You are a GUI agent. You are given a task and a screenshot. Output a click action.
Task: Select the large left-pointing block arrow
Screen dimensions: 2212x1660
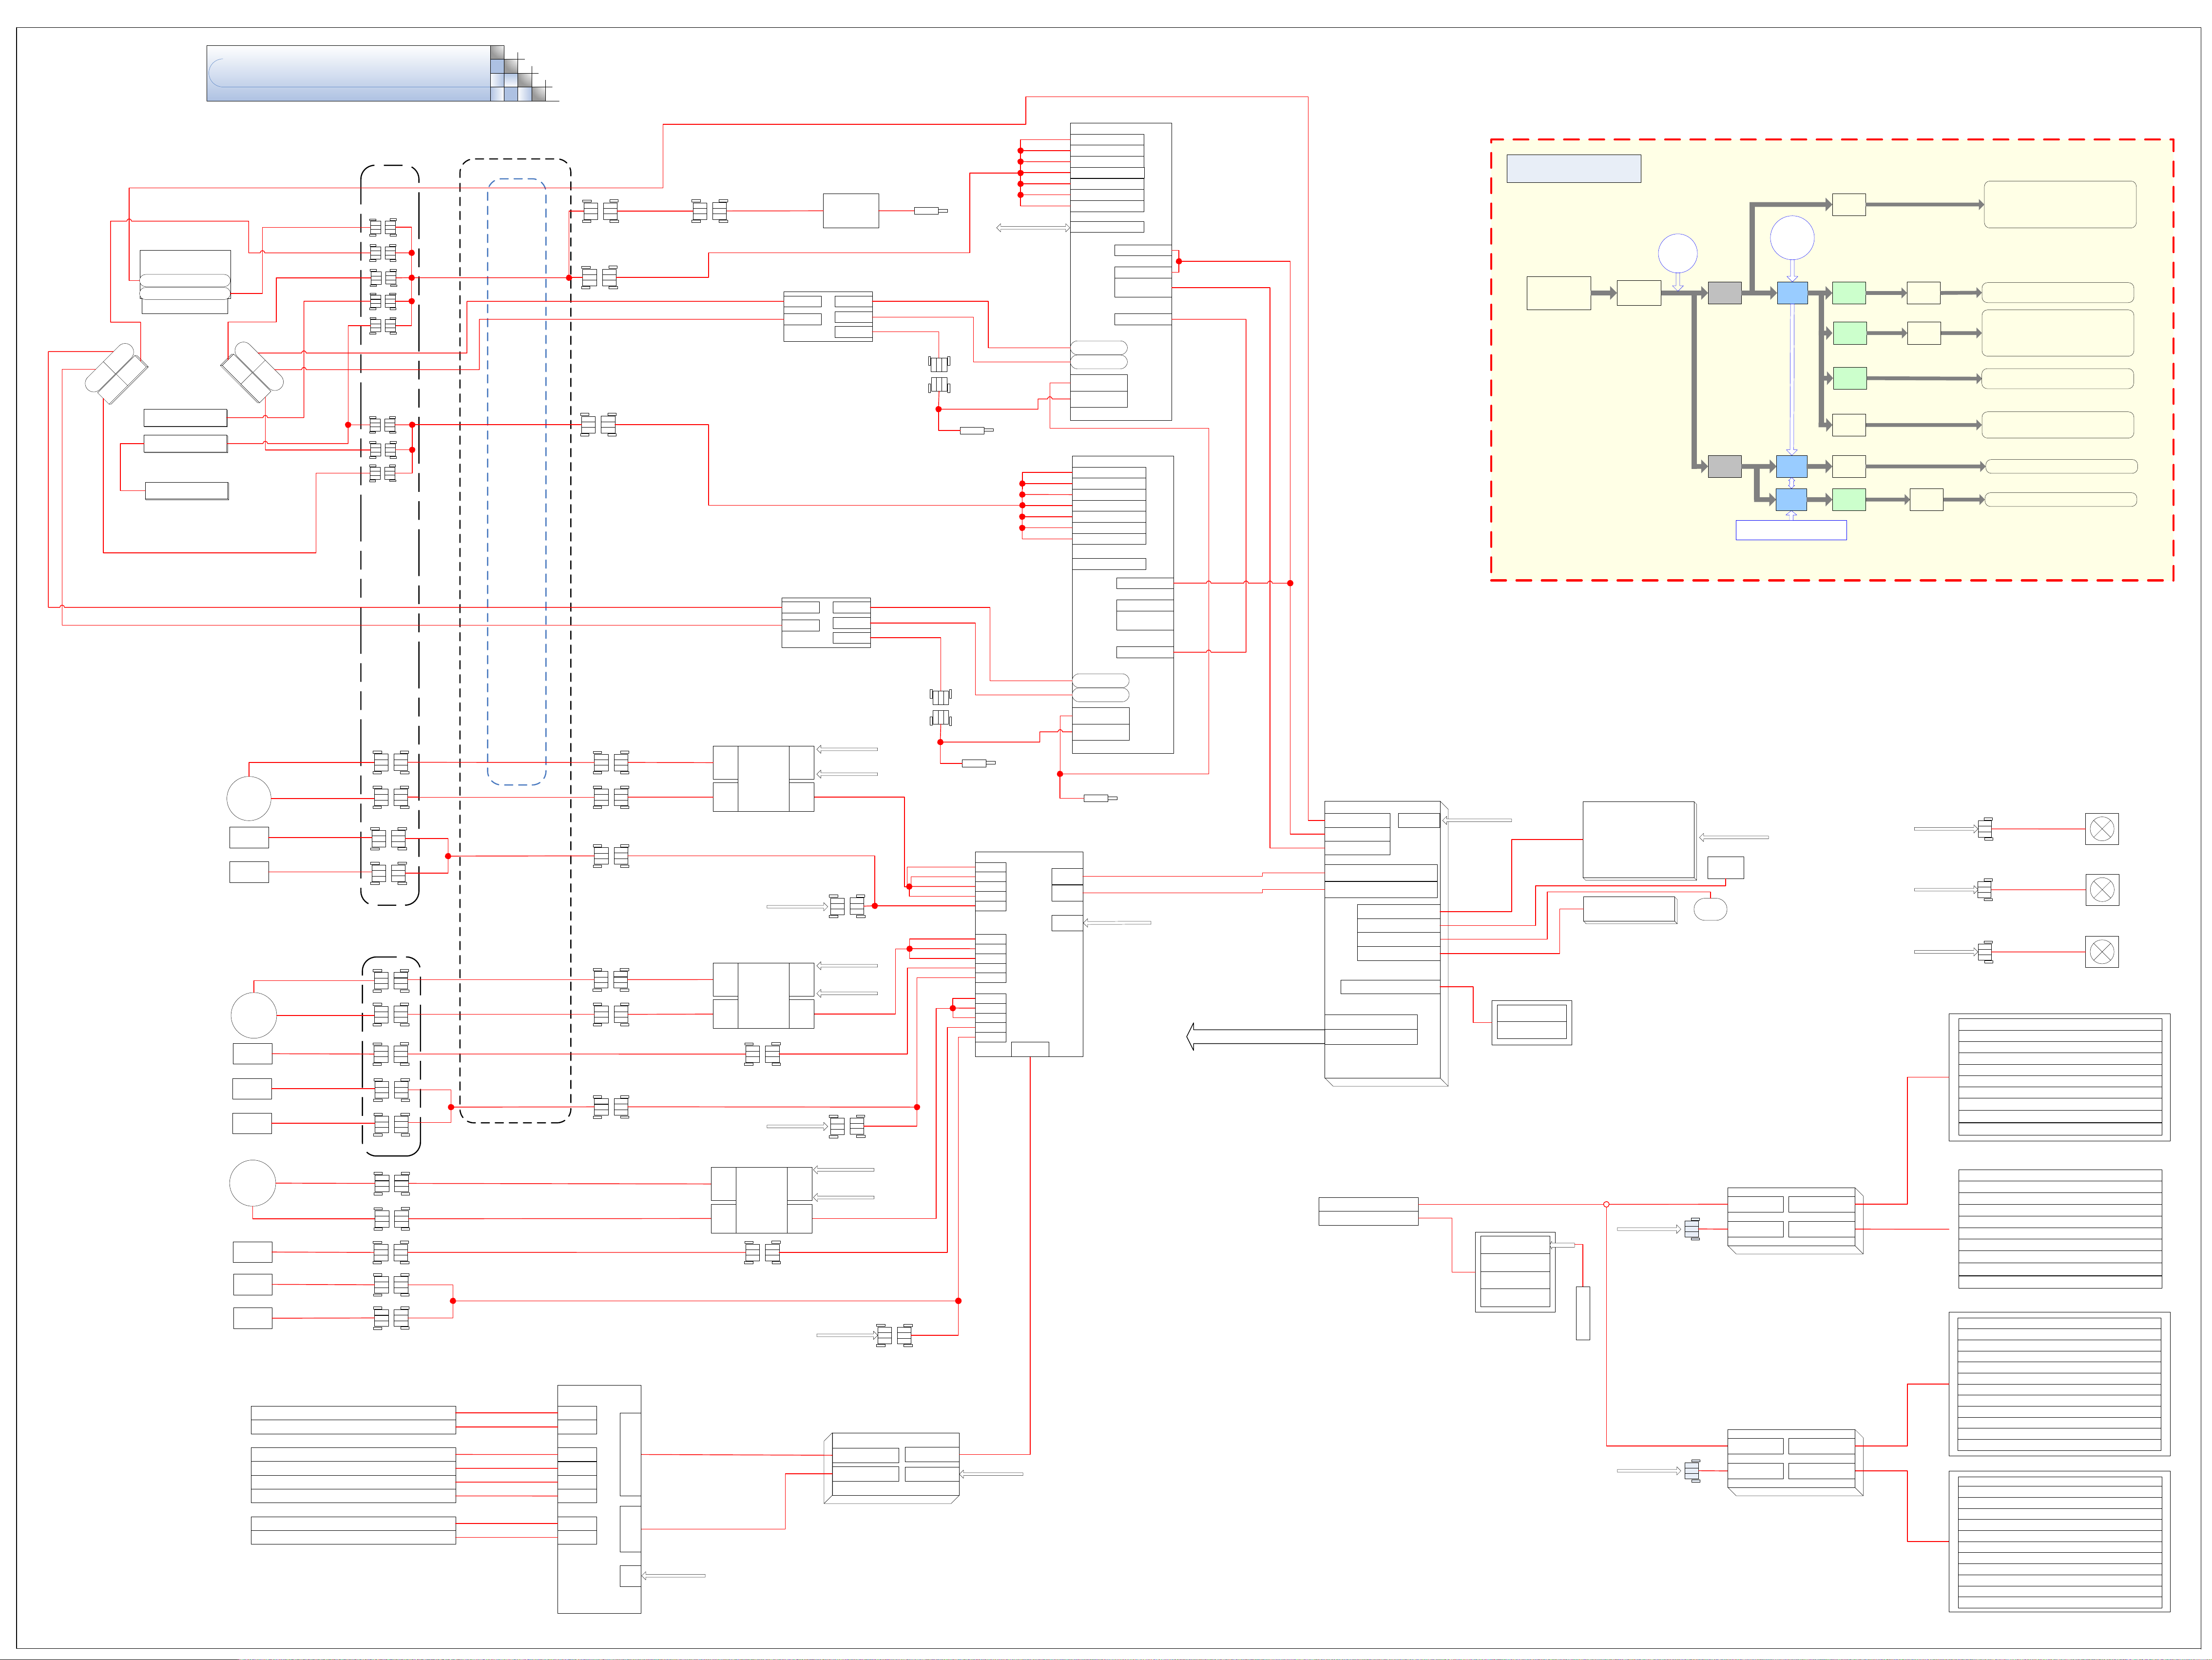point(1254,1036)
